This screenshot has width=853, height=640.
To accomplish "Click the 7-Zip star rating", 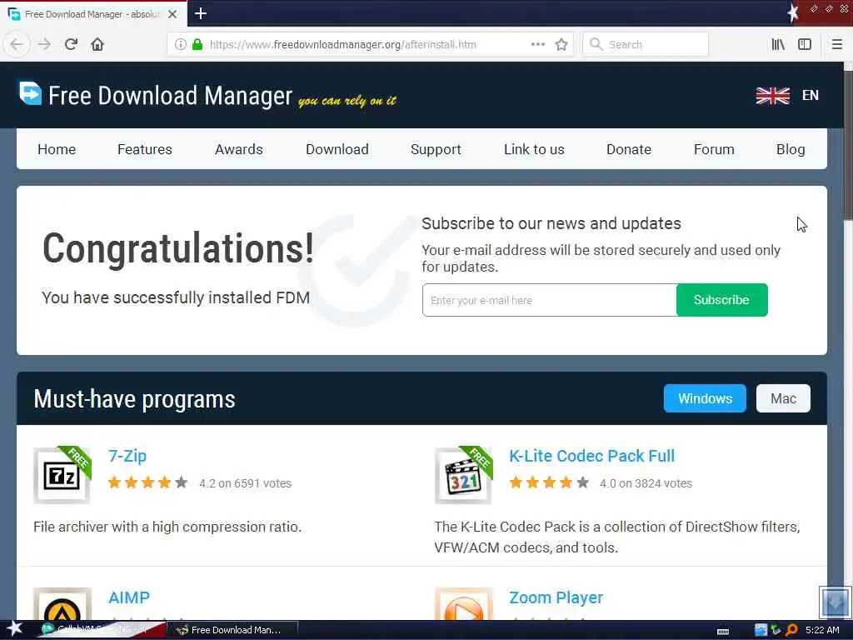I will click(x=147, y=482).
